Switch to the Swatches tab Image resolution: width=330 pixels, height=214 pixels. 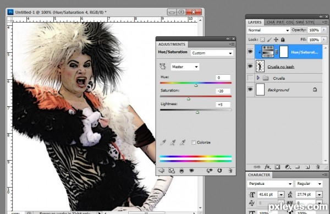point(299,22)
